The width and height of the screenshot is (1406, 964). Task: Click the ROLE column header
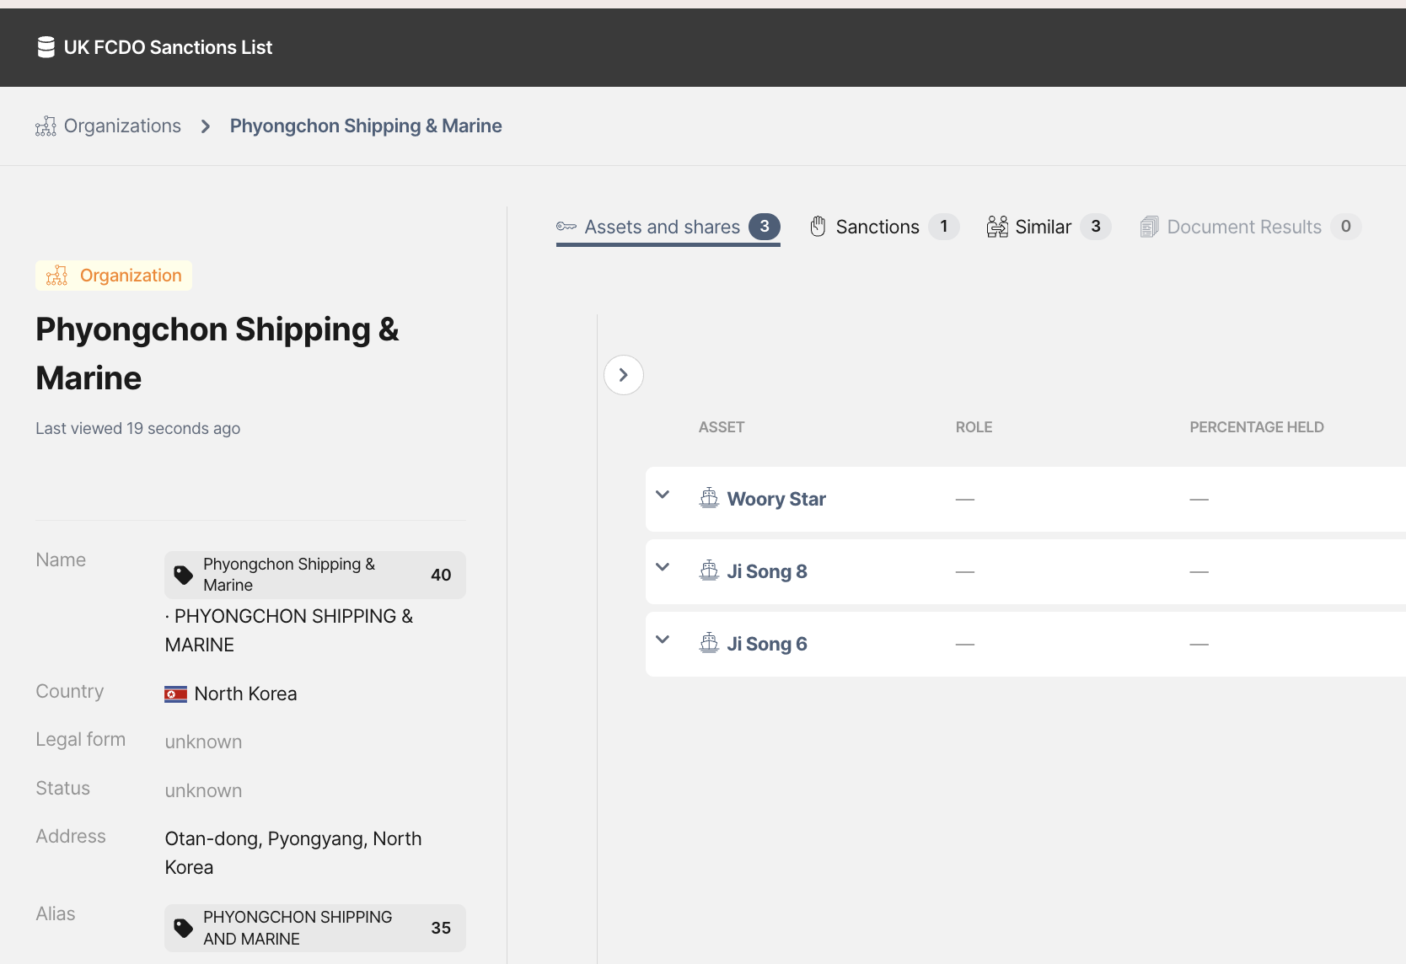(974, 427)
